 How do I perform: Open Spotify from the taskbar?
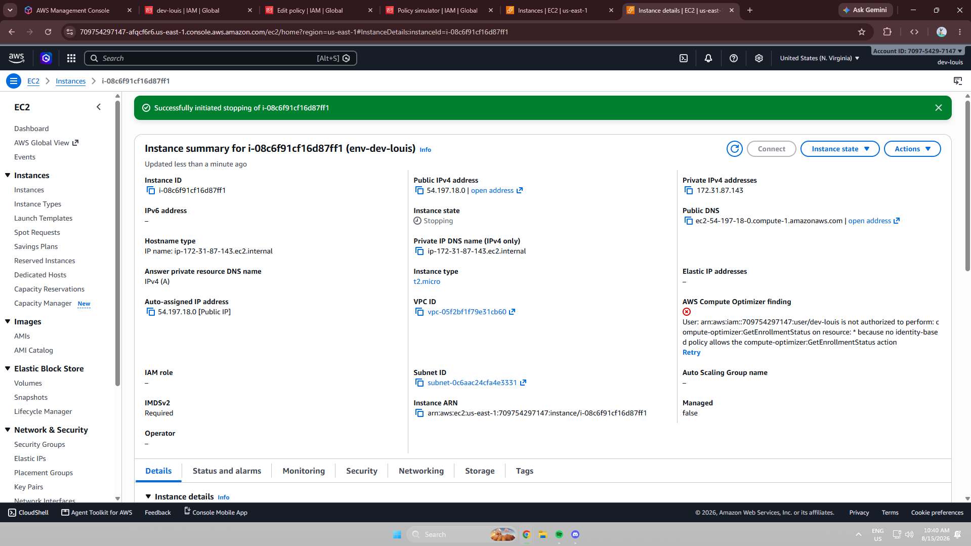pyautogui.click(x=559, y=534)
